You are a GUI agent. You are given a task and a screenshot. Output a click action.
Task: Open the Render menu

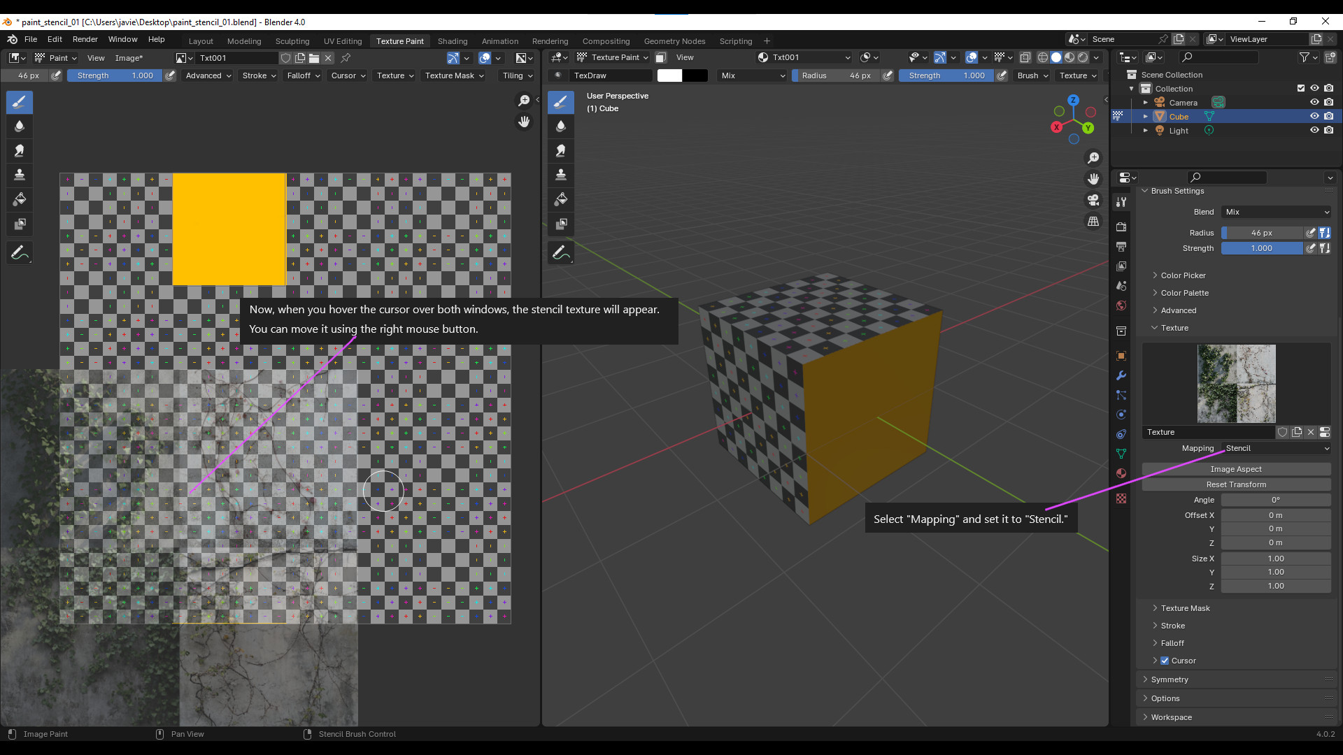tap(85, 39)
